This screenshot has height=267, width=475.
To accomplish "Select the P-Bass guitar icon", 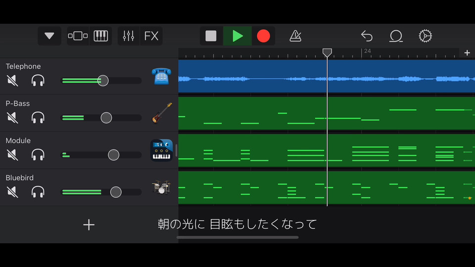I will pyautogui.click(x=162, y=113).
